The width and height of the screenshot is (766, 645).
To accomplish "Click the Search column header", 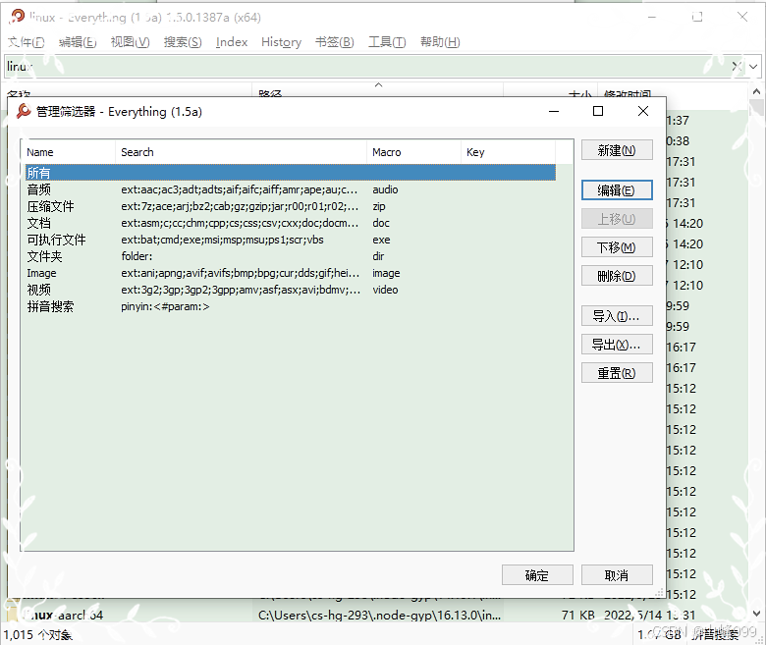I will point(241,152).
